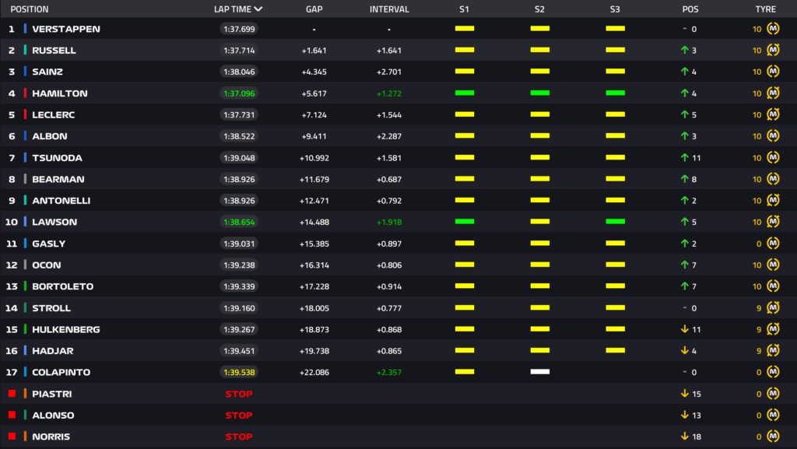Image resolution: width=797 pixels, height=449 pixels.
Task: Click Hulkenberg's orange down arrow
Action: pyautogui.click(x=684, y=329)
